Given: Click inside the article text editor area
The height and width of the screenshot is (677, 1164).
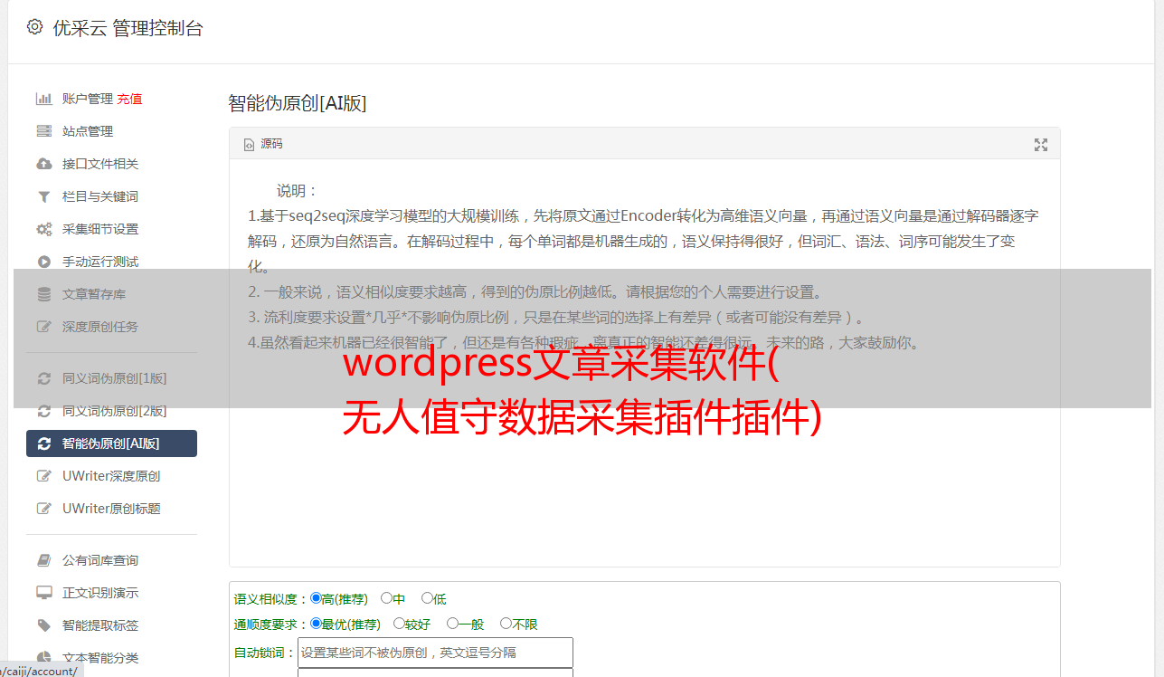Looking at the screenshot, I should [x=644, y=362].
